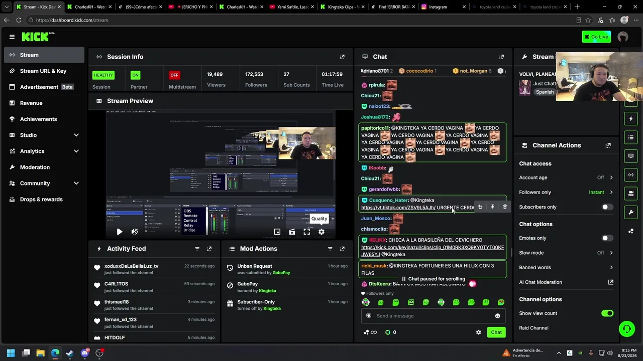643x361 pixels.
Task: Open Stream URL & Key page
Action: (x=44, y=71)
